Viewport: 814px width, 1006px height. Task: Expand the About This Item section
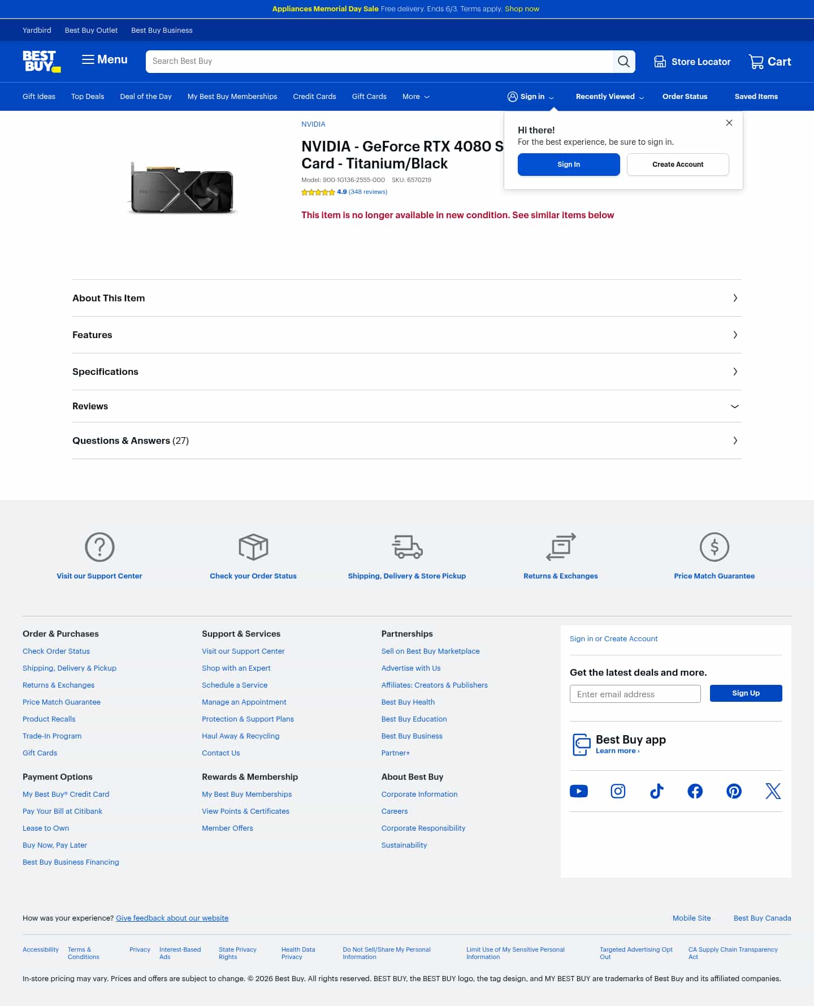[407, 298]
